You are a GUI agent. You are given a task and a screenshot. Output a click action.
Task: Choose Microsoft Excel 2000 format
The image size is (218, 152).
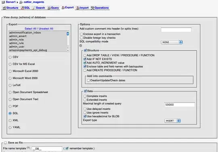10,71
